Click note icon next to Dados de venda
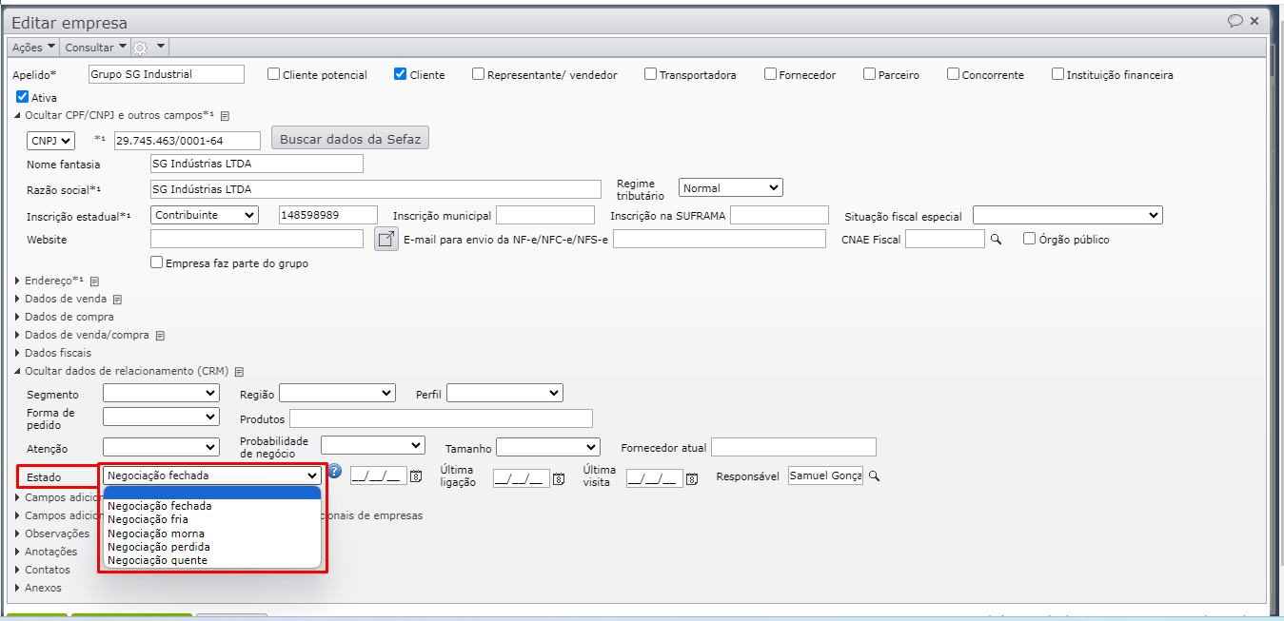 pos(117,299)
